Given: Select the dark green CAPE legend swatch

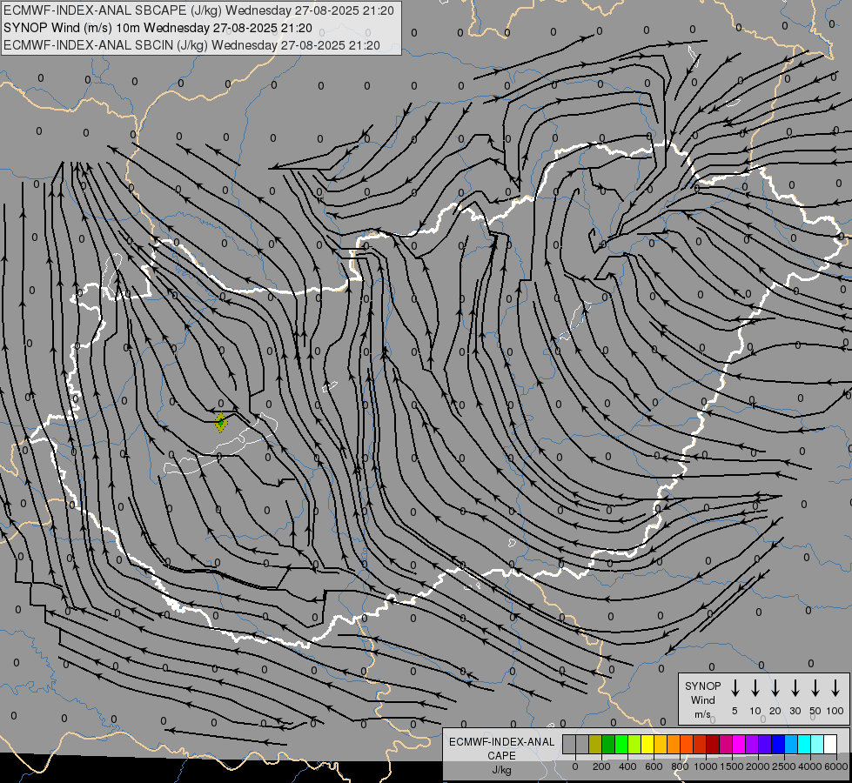Looking at the screenshot, I should (x=608, y=744).
